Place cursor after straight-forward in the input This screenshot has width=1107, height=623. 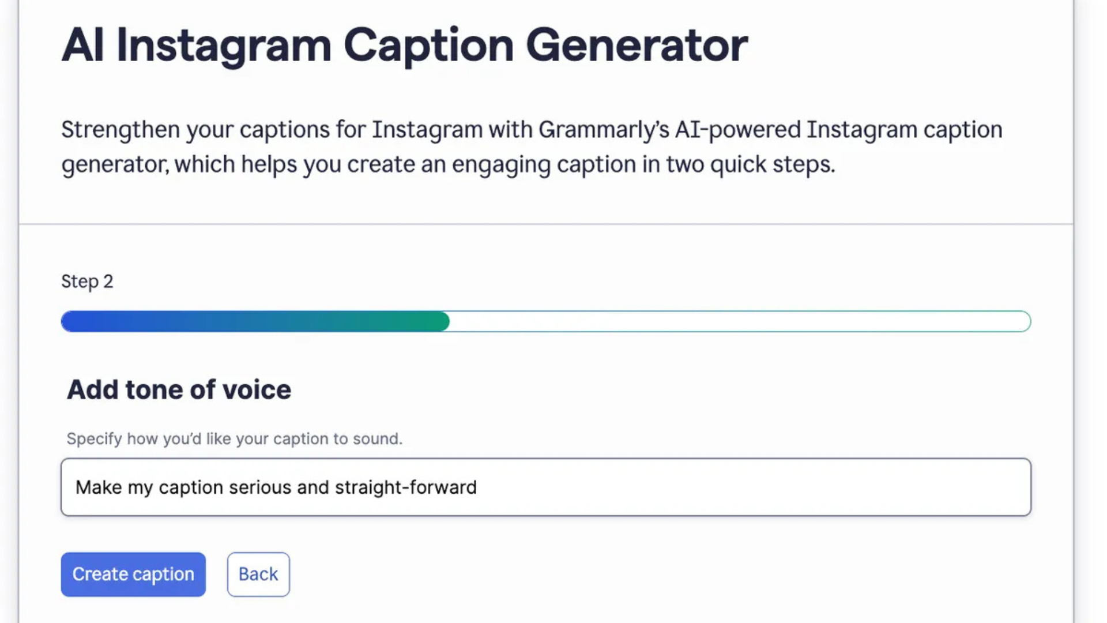(479, 487)
